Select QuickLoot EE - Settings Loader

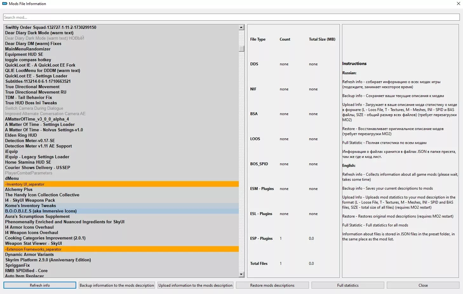[x=36, y=76]
